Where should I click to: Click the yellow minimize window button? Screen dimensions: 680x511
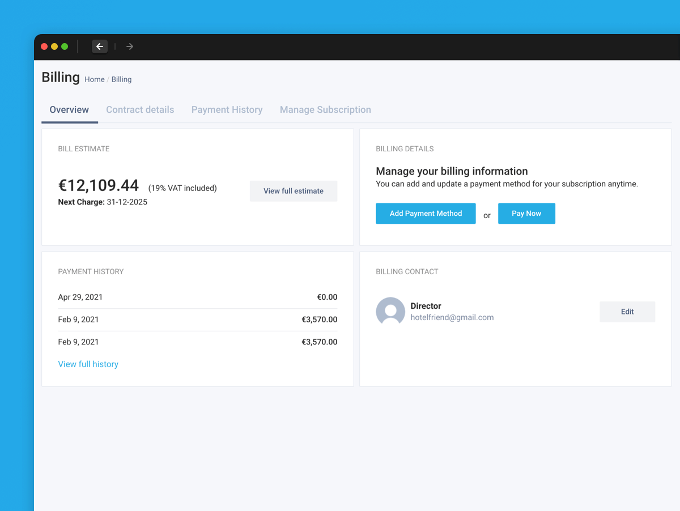click(54, 46)
